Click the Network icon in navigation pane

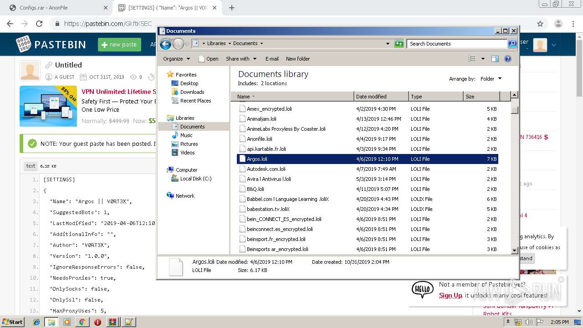click(x=170, y=196)
